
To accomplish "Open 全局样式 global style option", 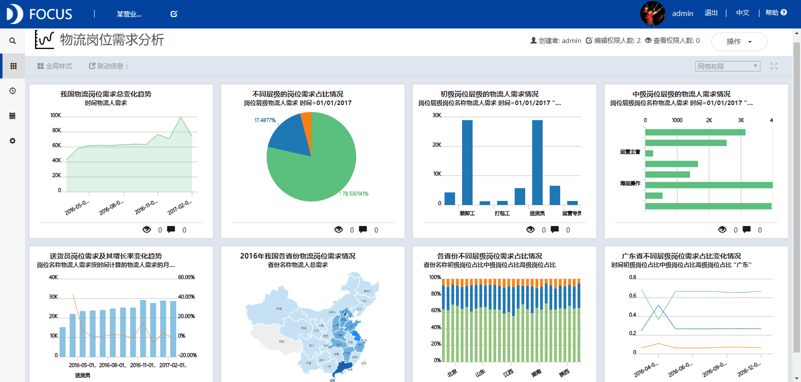I will tap(55, 66).
